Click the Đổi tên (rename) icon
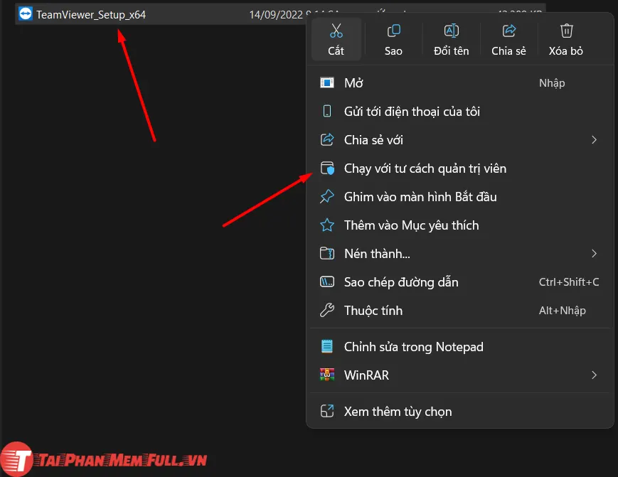 [x=452, y=31]
